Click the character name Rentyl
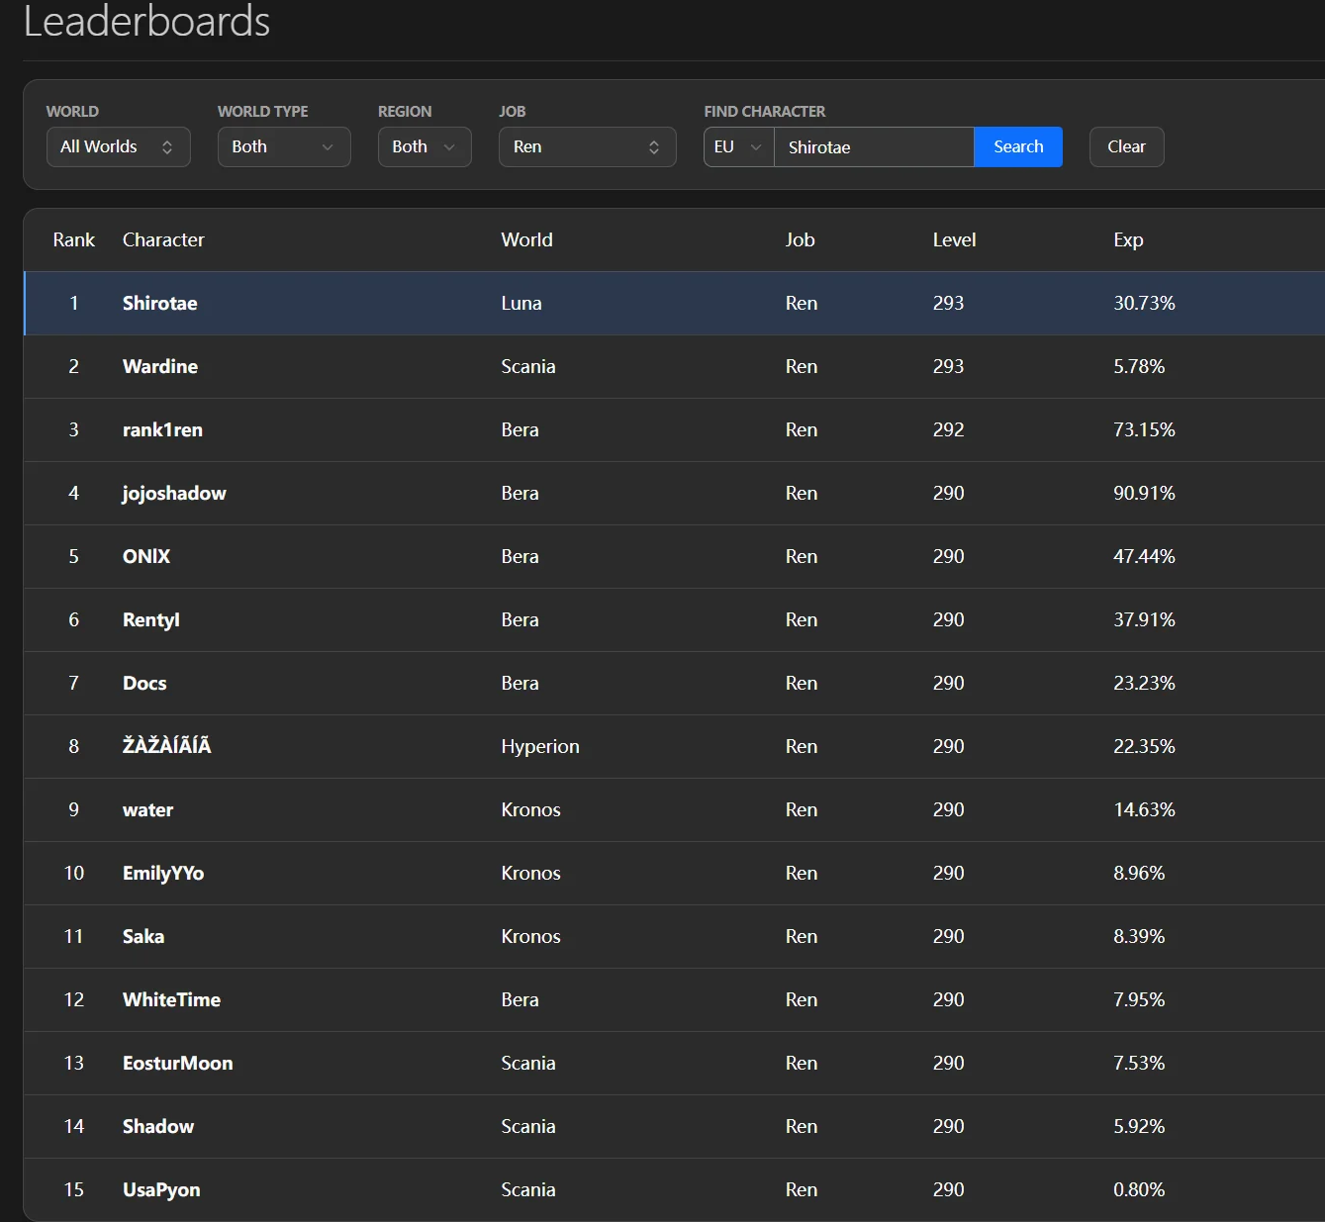 (x=151, y=620)
